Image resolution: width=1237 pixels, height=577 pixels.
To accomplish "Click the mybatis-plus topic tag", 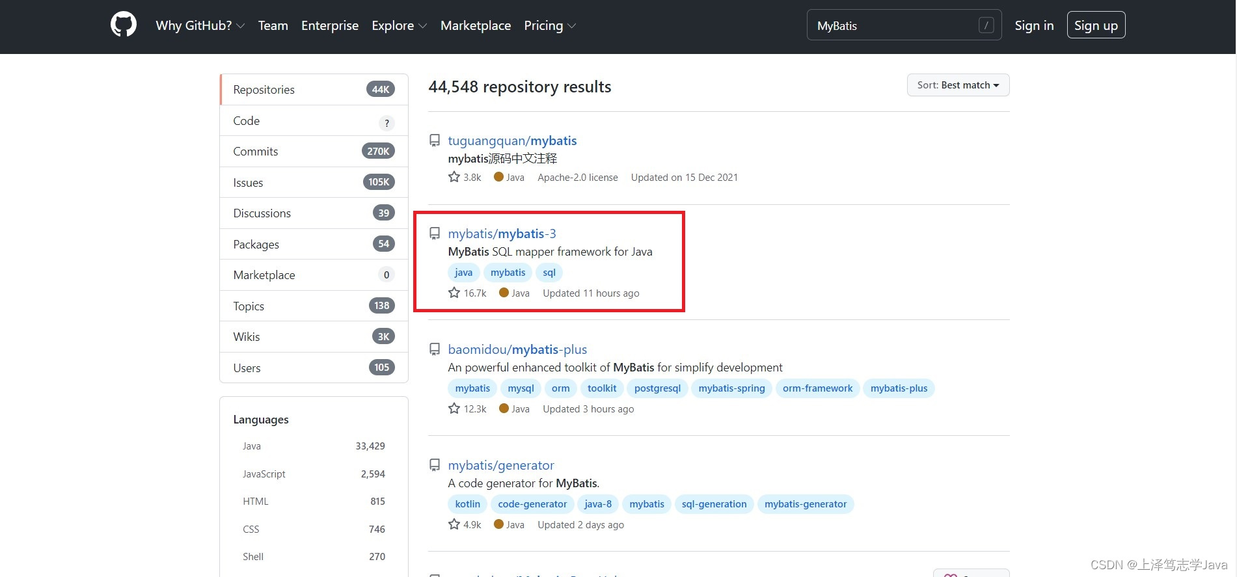I will pyautogui.click(x=899, y=388).
